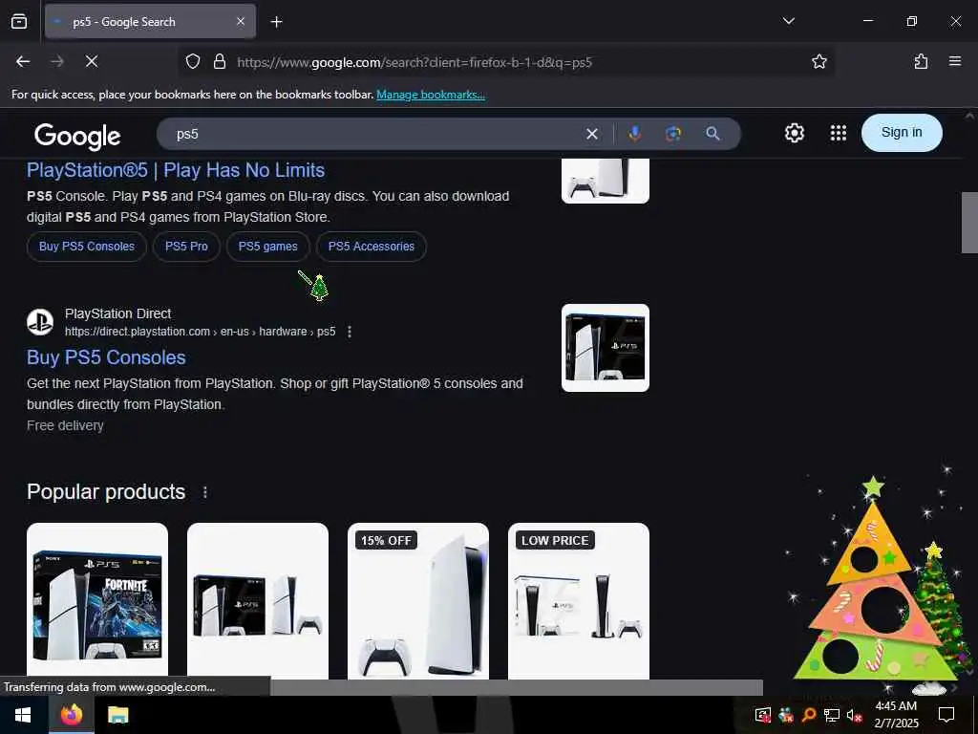Viewport: 978px width, 734px height.
Task: Click the Manage bookmarks link
Action: pos(431,95)
